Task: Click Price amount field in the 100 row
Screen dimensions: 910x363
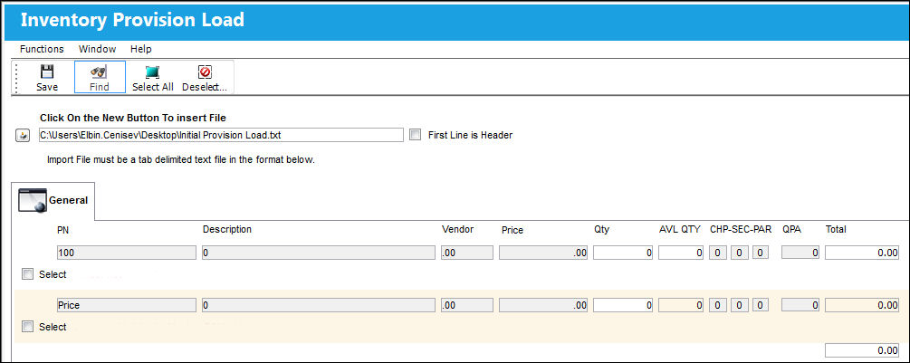Action: 544,253
